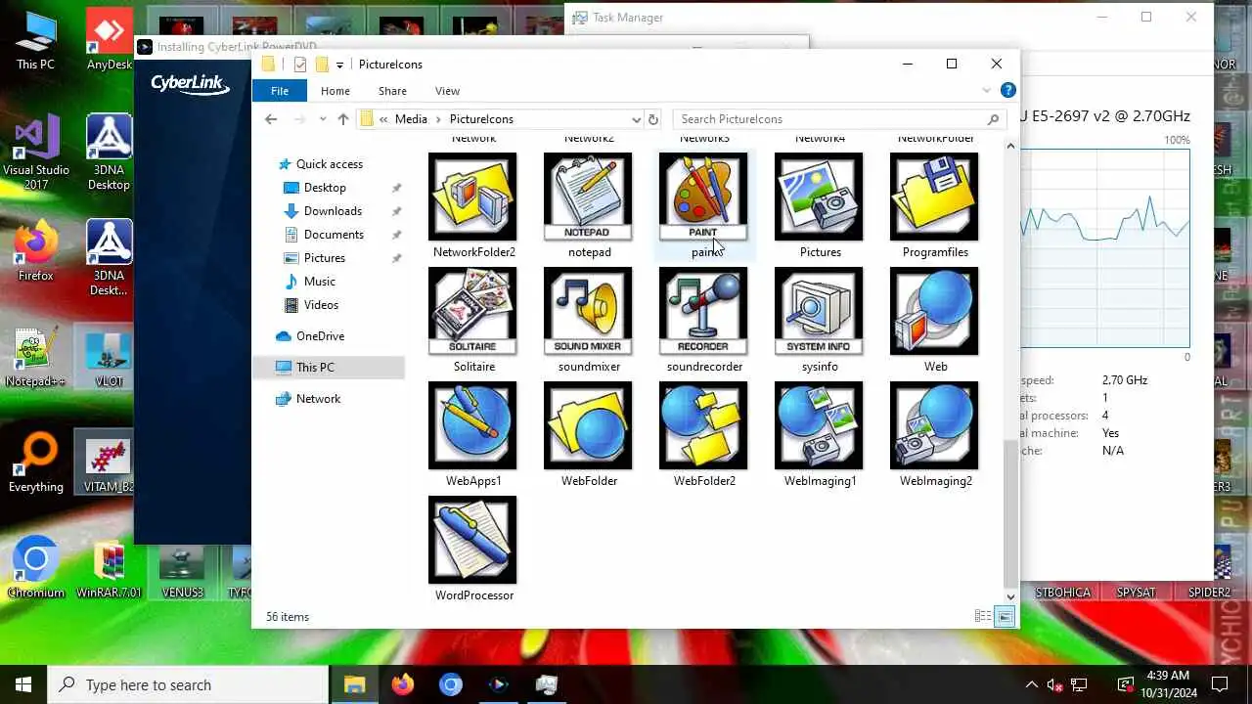Switch to details view layout
1252x704 pixels.
pos(982,617)
